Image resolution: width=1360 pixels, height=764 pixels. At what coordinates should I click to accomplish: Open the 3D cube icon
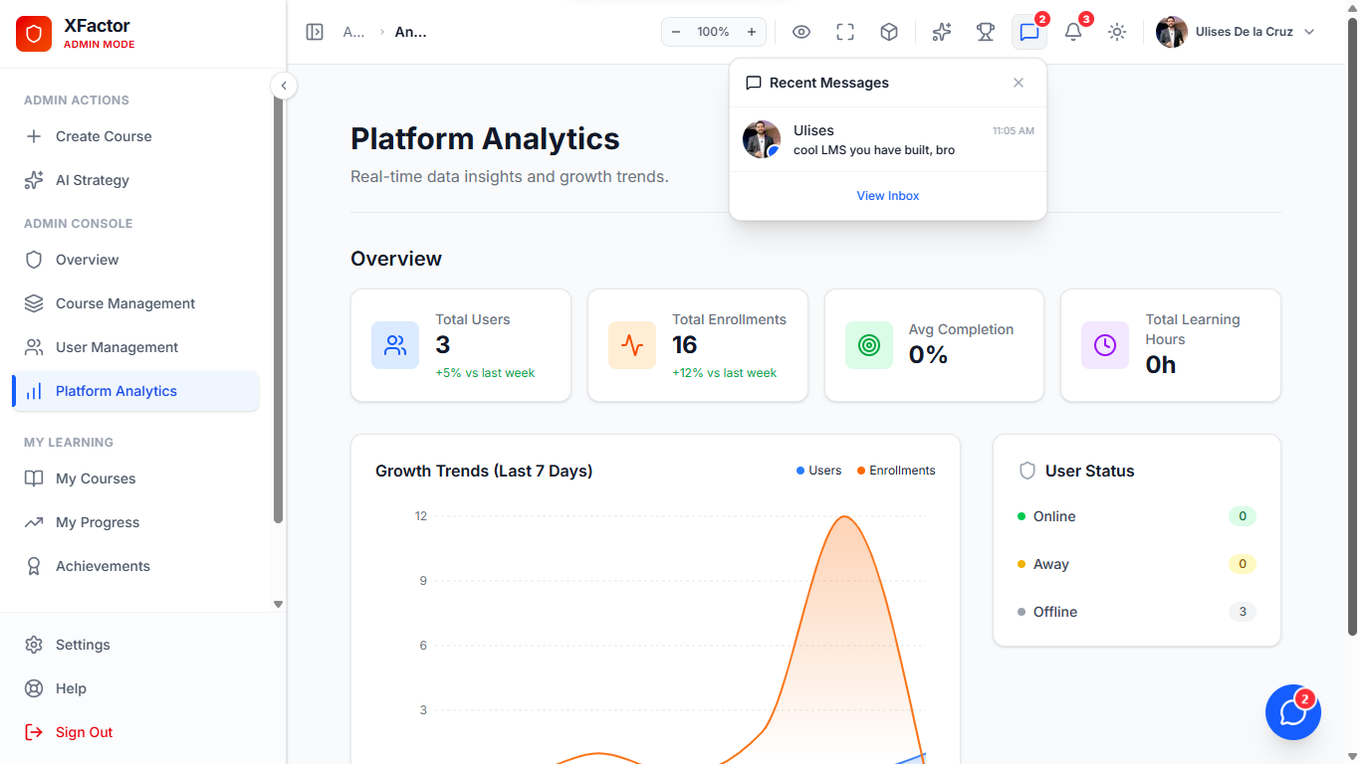pos(889,32)
